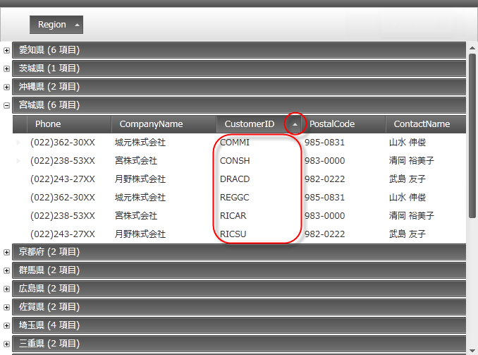Click the ContactName column header
This screenshot has height=355, width=478.
tap(422, 124)
